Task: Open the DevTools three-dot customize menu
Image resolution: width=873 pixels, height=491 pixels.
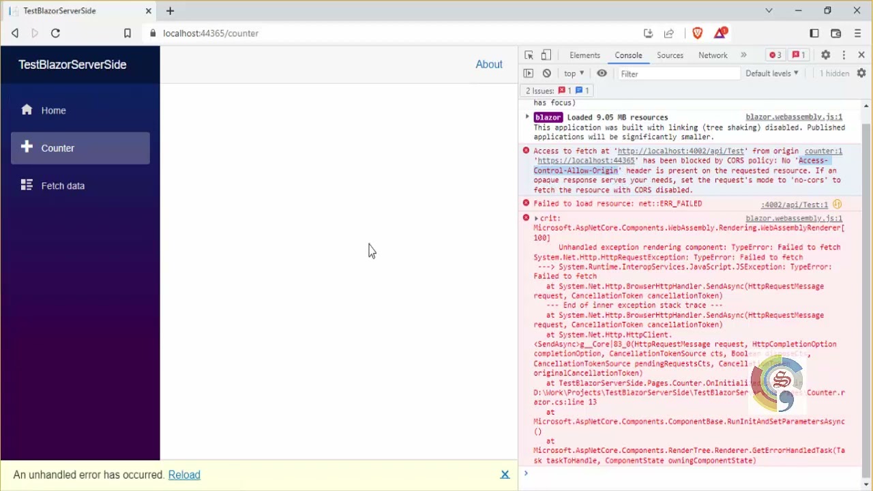Action: (x=844, y=55)
